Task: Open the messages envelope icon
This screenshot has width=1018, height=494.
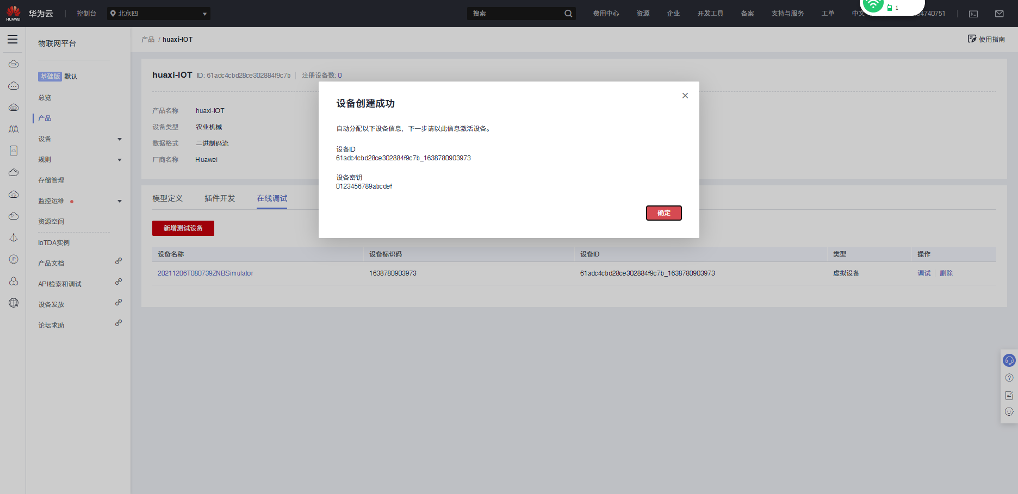Action: pyautogui.click(x=1000, y=14)
